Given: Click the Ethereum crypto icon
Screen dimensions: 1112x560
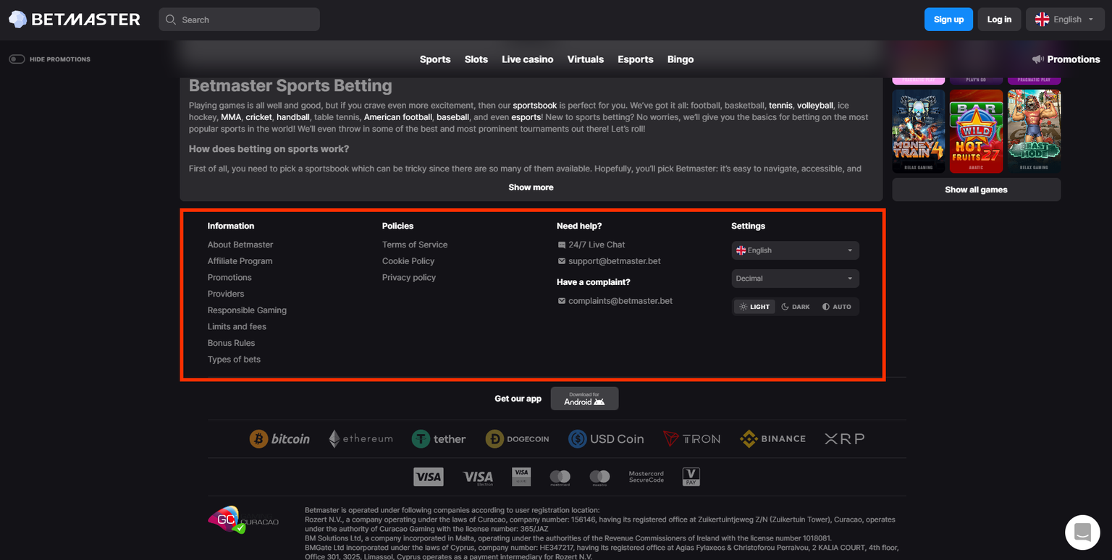Looking at the screenshot, I should [360, 438].
